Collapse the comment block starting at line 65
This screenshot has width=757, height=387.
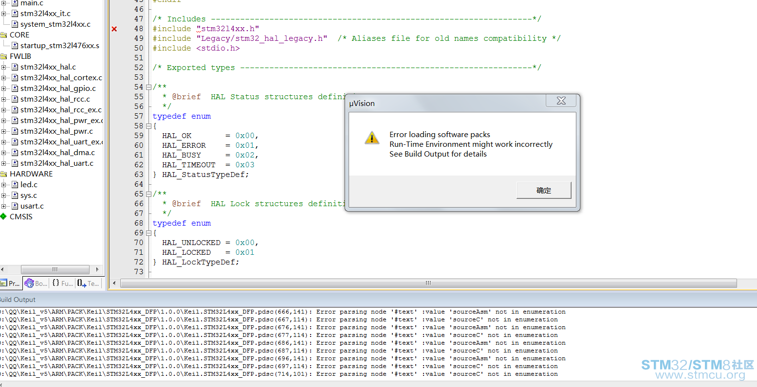(148, 194)
